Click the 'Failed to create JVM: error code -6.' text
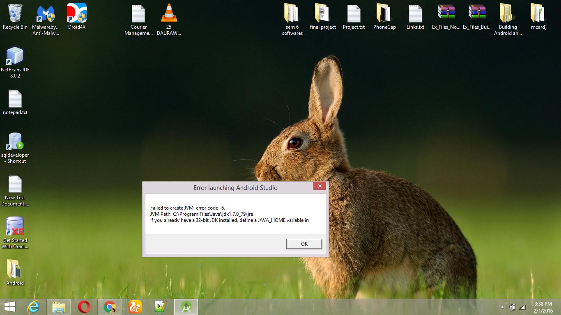The height and width of the screenshot is (315, 561). tap(188, 208)
